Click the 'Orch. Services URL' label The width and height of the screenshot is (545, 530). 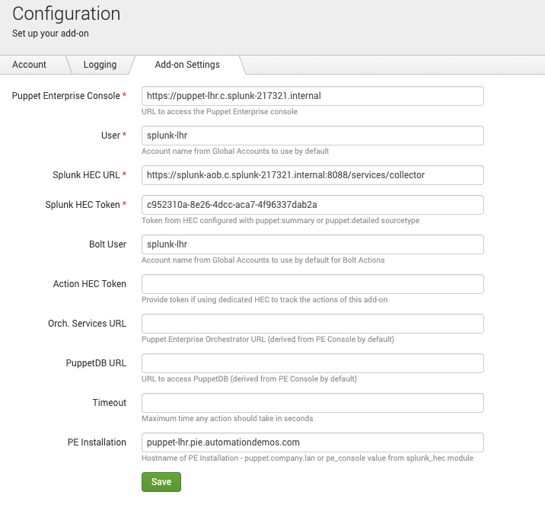(x=88, y=324)
